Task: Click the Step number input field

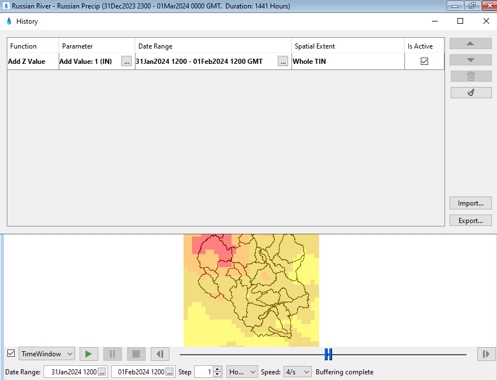Action: (204, 372)
